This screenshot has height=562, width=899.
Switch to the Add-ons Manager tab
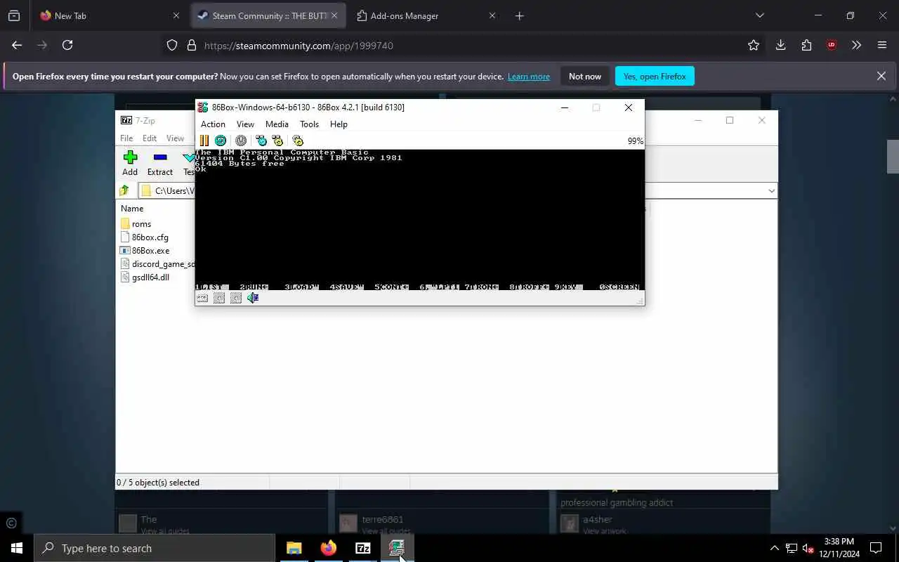(x=426, y=15)
